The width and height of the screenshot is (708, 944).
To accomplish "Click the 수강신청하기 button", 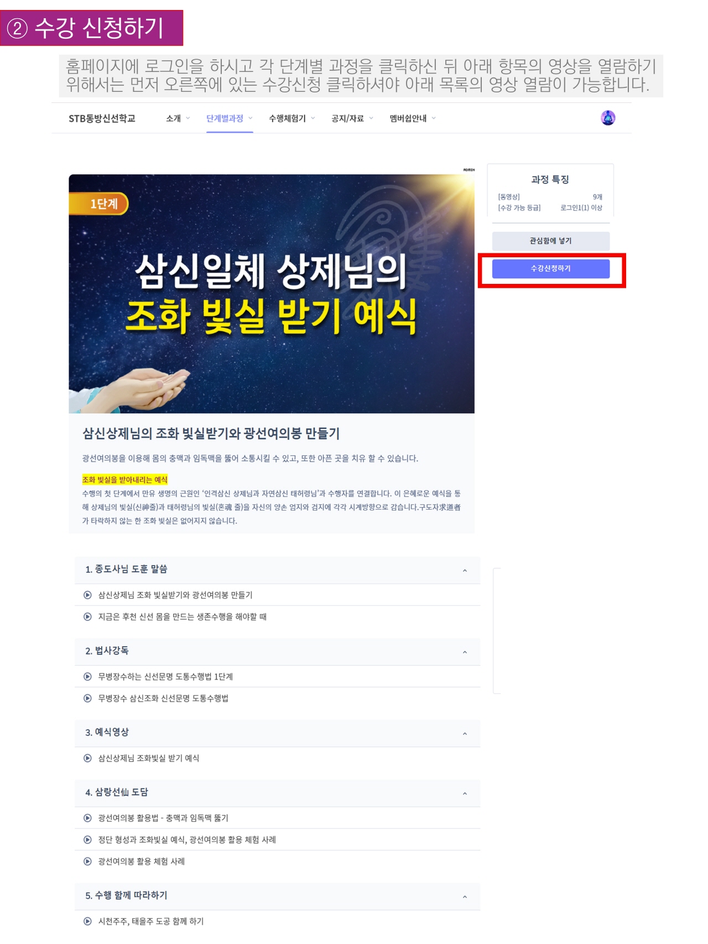I will [551, 269].
